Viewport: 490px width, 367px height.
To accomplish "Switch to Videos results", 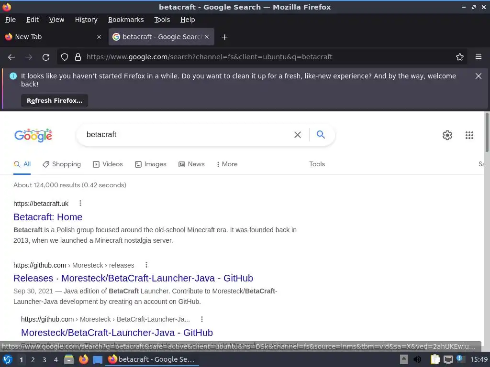I will coord(108,164).
